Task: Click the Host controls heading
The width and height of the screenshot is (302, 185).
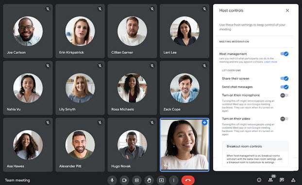Action: point(231,10)
